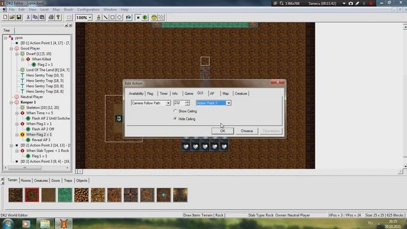Select the rectangle draw tool

113,17
